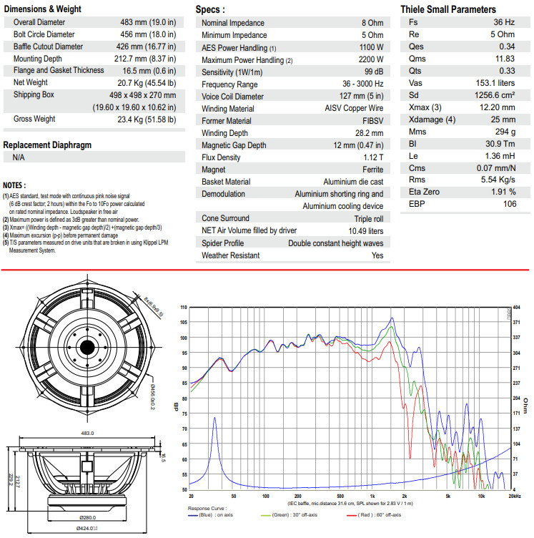The image size is (534, 538).
Task: Click the 'Demodulation' row label
Action: pos(223,194)
